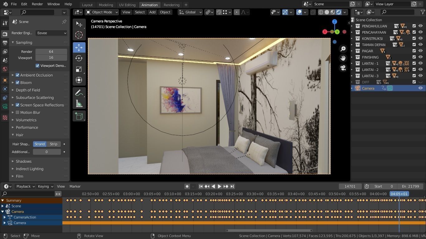Choose the Annotate pencil tool
The height and width of the screenshot is (239, 426).
point(79,93)
